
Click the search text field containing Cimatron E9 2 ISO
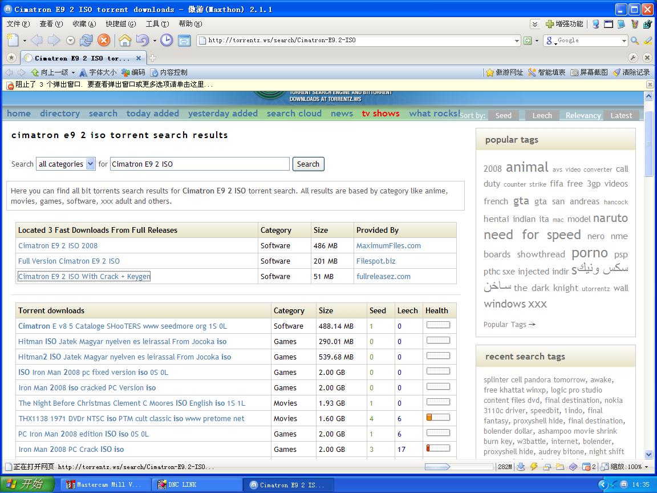coord(200,164)
